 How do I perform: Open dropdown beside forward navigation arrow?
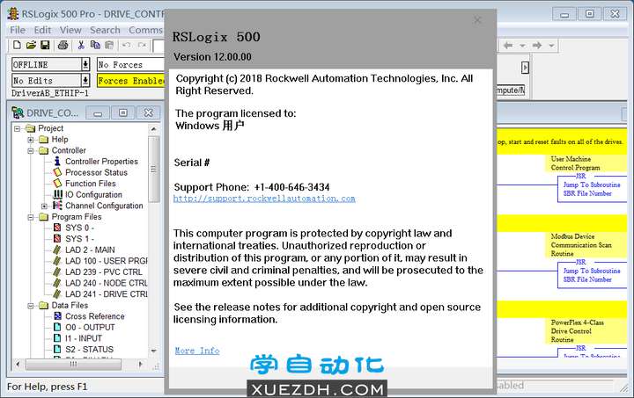(x=551, y=46)
